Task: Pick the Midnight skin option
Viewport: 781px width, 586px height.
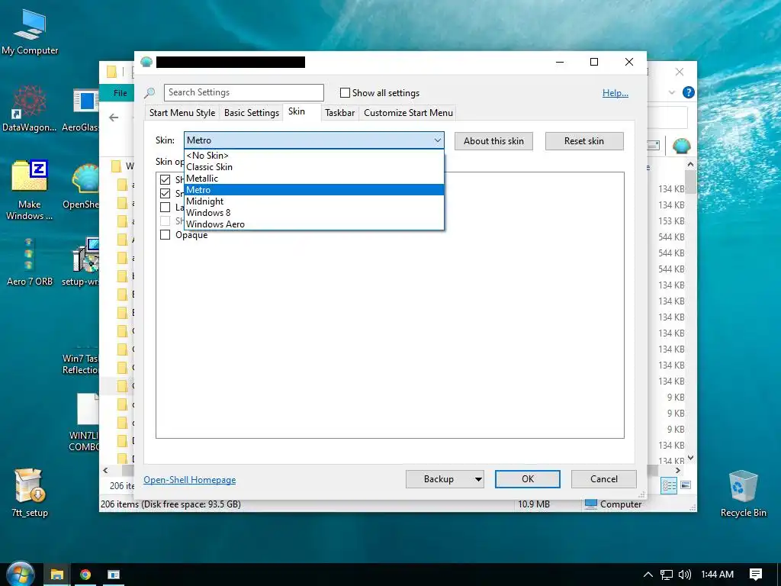Action: coord(313,201)
